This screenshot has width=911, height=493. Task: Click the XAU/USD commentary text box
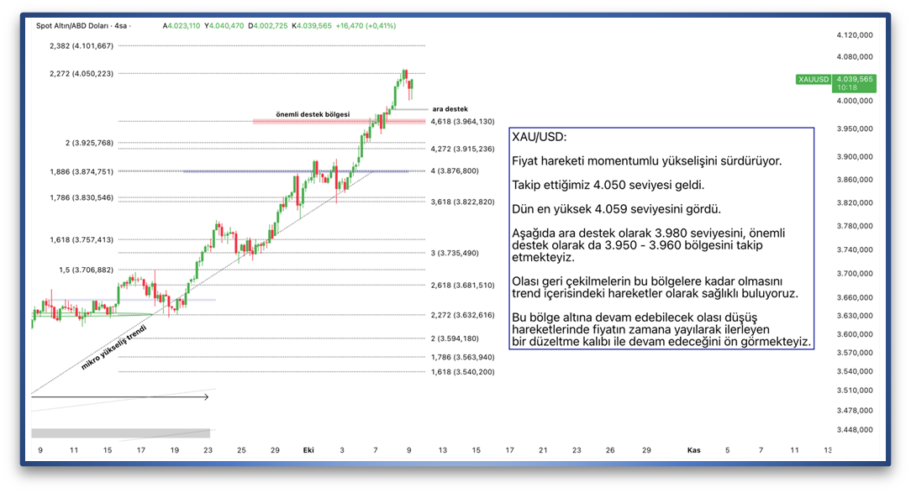point(661,244)
